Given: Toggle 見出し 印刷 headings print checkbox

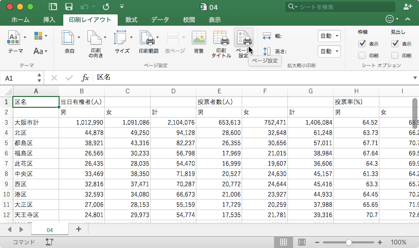Looking at the screenshot, I should [x=395, y=55].
